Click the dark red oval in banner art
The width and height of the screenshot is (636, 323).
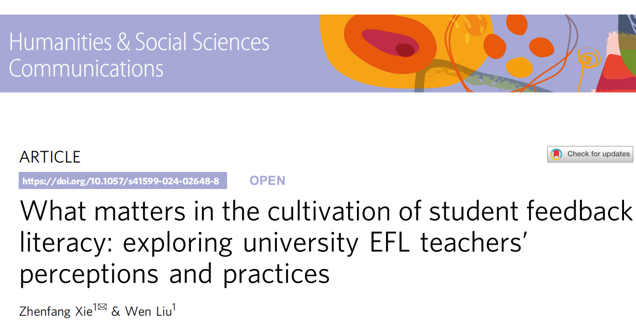(x=405, y=50)
